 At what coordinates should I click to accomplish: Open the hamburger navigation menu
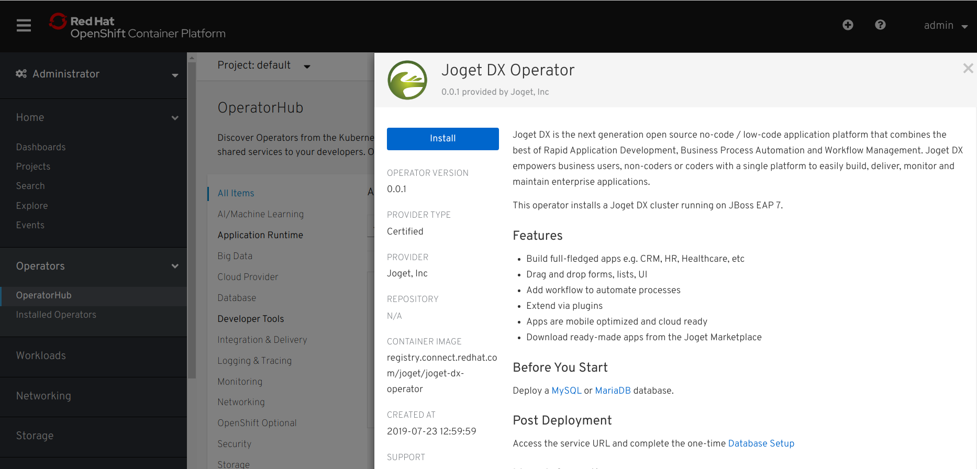point(24,25)
